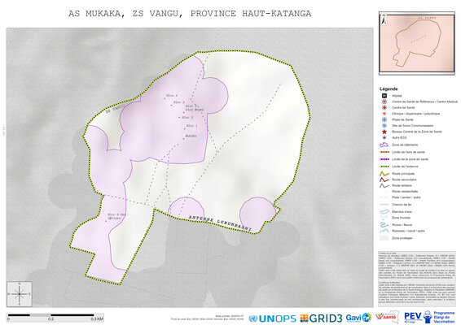This screenshot has width=461, height=325.
Task: Click the red star Bureau Central symbol
Action: coord(384,132)
